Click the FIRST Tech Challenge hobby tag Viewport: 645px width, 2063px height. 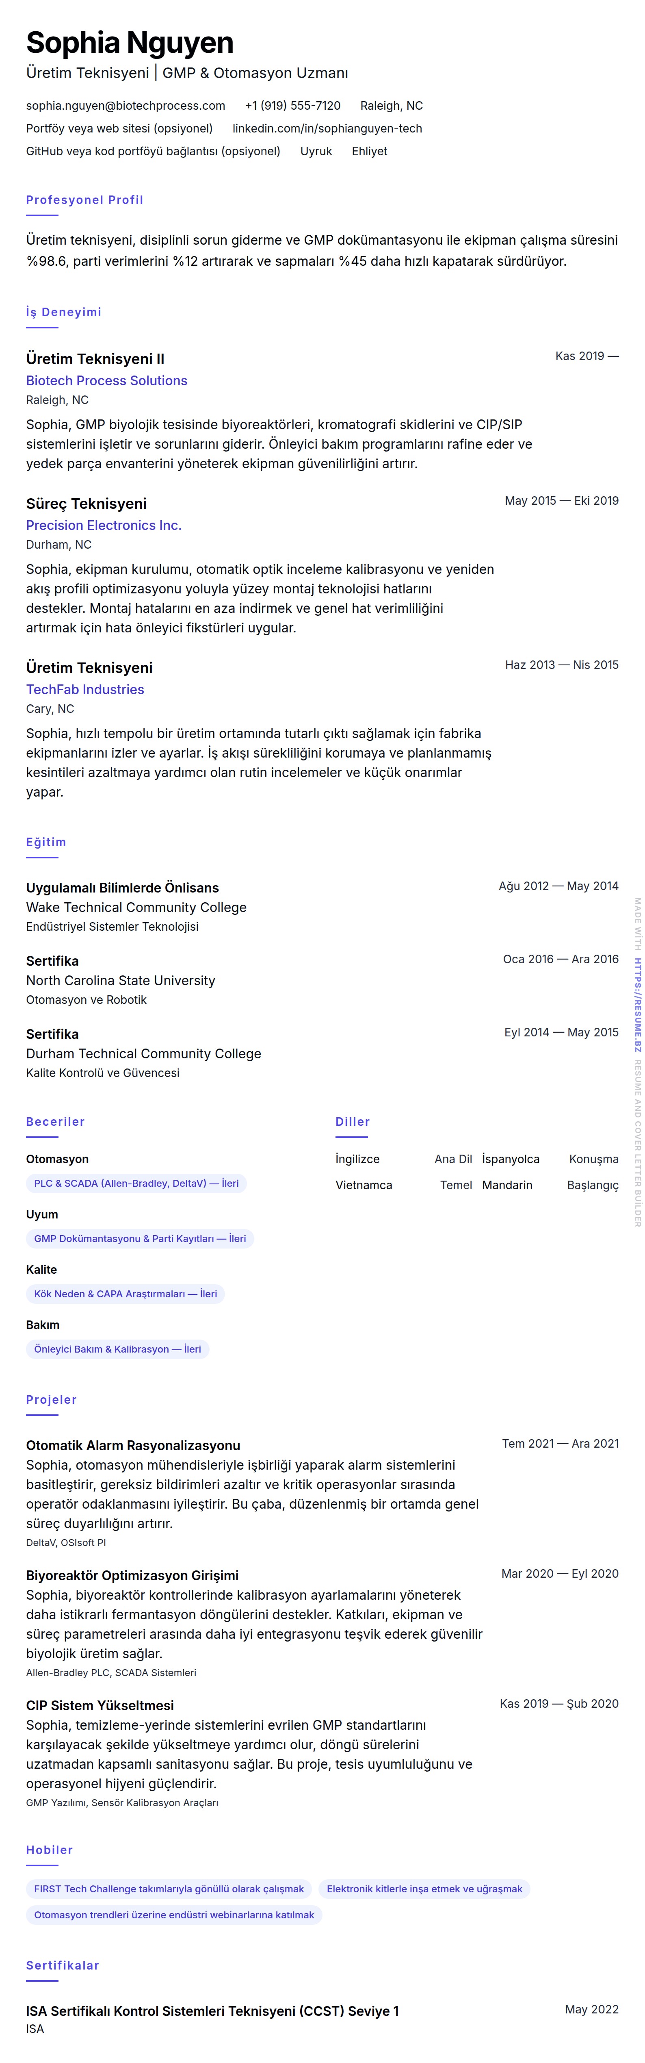click(169, 1888)
